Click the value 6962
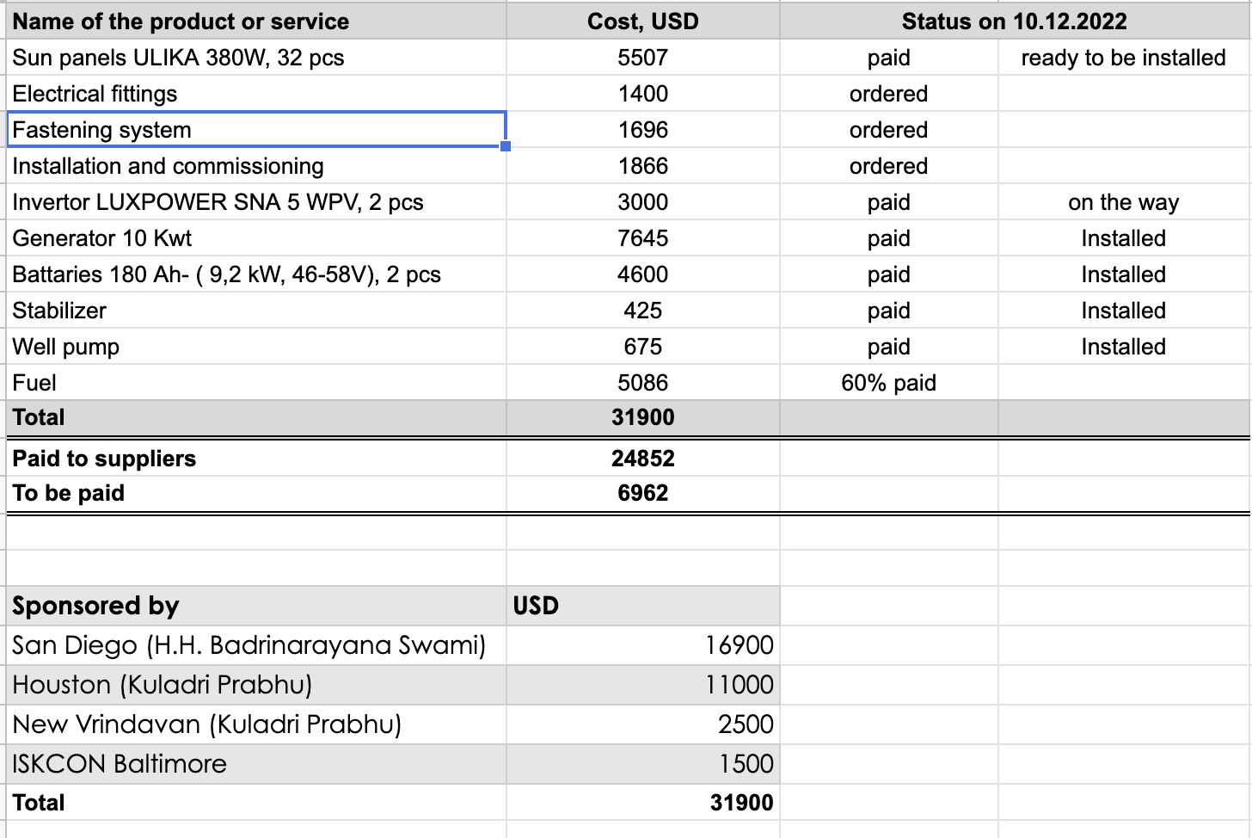1252x838 pixels. point(643,493)
